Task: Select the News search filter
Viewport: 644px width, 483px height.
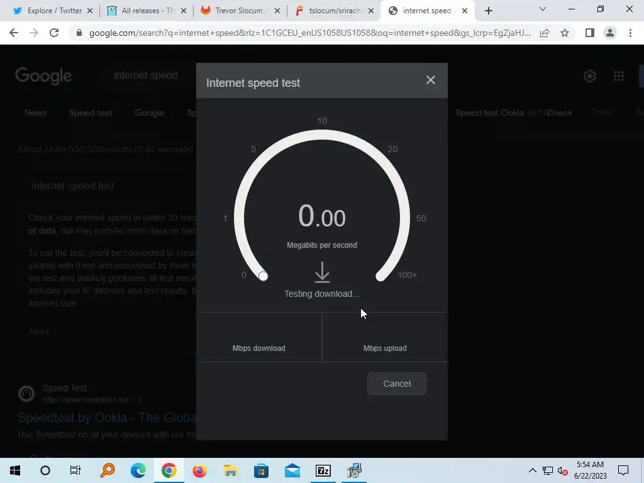Action: (x=35, y=113)
